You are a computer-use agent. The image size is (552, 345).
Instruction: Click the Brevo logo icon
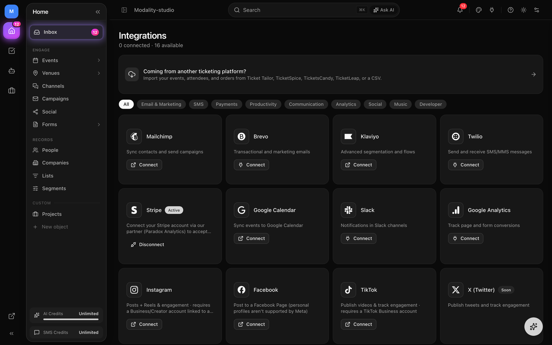tap(241, 137)
